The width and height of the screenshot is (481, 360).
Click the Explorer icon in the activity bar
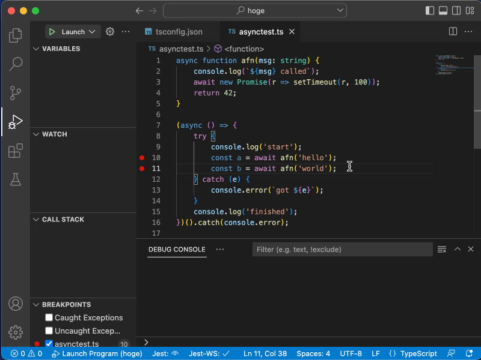click(15, 35)
